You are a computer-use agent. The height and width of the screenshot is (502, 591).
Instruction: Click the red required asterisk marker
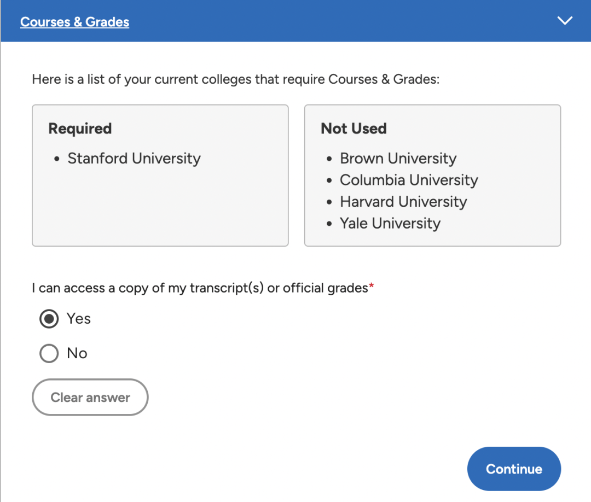tap(371, 286)
